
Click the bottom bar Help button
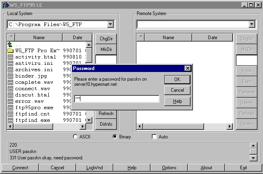[x=132, y=168]
